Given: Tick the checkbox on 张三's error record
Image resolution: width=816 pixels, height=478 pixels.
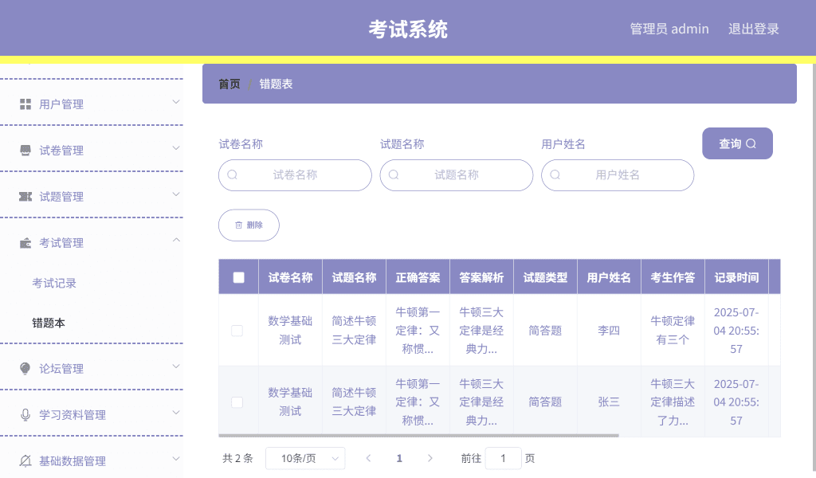Looking at the screenshot, I should tap(237, 402).
